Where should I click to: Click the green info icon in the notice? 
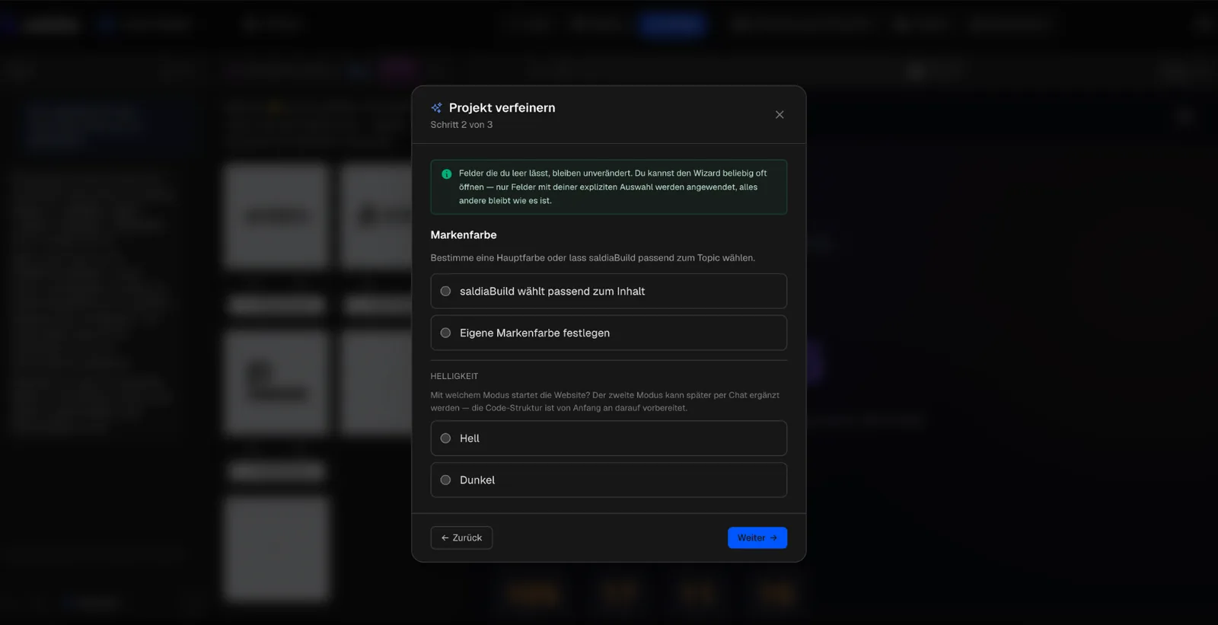(x=447, y=174)
